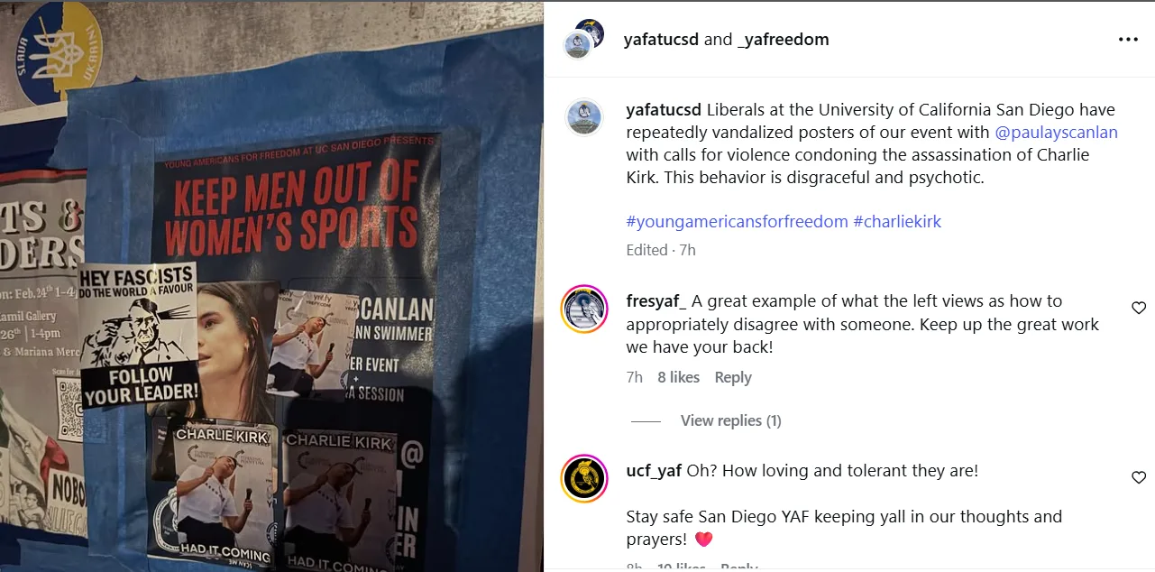The image size is (1155, 572).
Task: Like the ucf_yaf comment heart icon
Action: click(1139, 478)
